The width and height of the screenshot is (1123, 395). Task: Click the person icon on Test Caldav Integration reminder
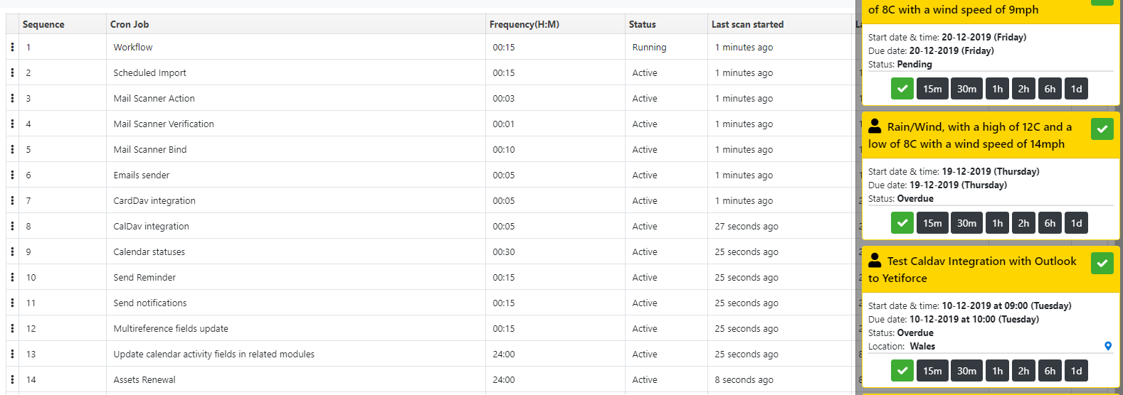[x=875, y=260]
